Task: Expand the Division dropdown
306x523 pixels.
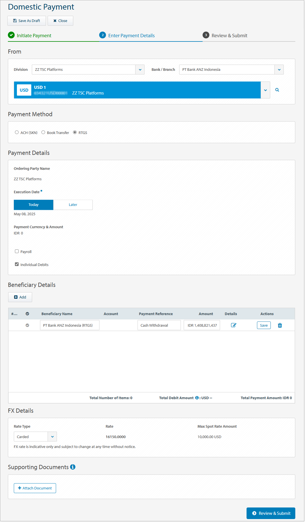Action: point(140,70)
